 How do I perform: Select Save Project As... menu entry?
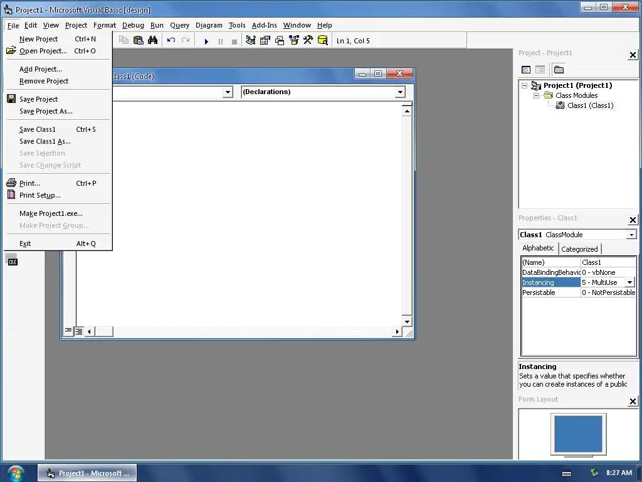(57, 111)
